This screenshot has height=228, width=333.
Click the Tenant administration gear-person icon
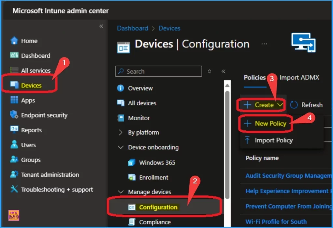point(14,174)
